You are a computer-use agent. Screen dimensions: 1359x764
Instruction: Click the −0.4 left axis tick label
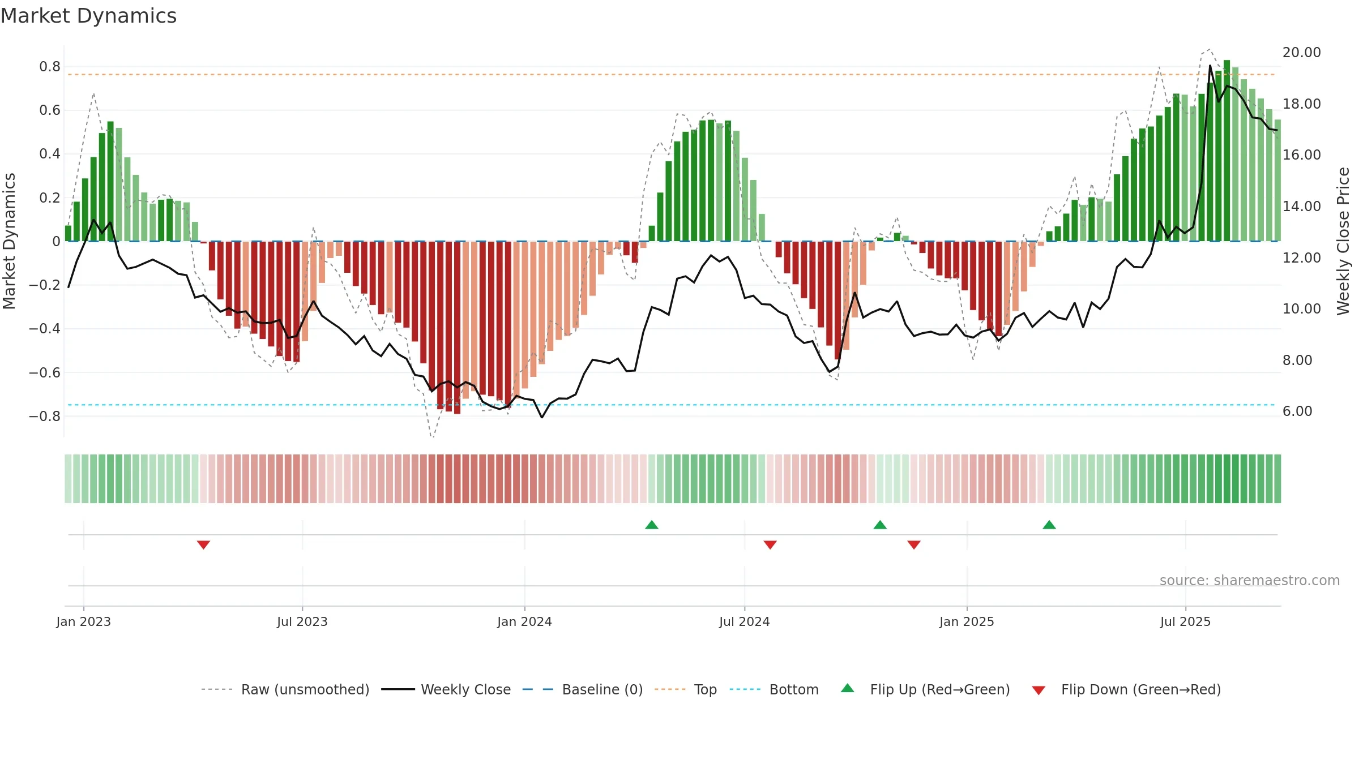pyautogui.click(x=45, y=329)
